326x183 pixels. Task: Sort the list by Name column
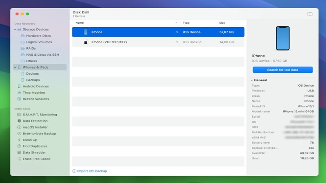pos(79,23)
